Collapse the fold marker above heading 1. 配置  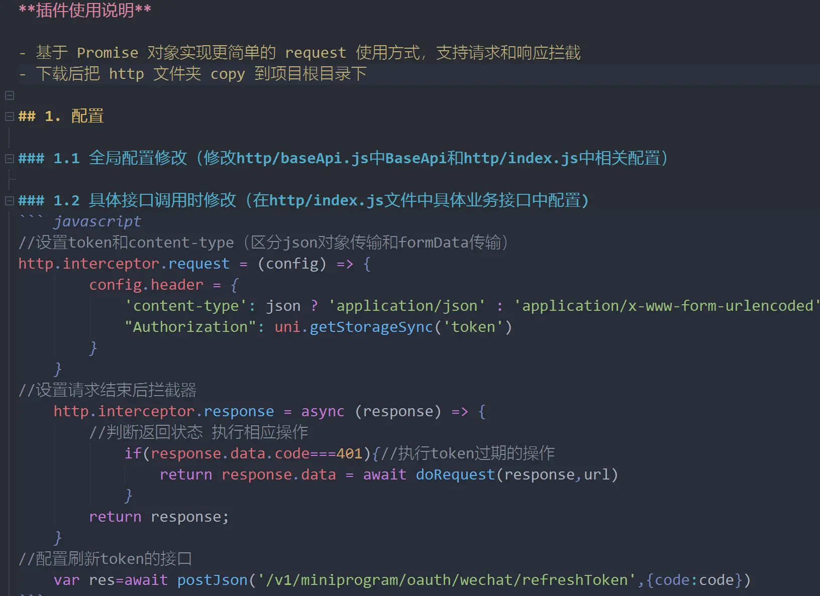coord(9,95)
